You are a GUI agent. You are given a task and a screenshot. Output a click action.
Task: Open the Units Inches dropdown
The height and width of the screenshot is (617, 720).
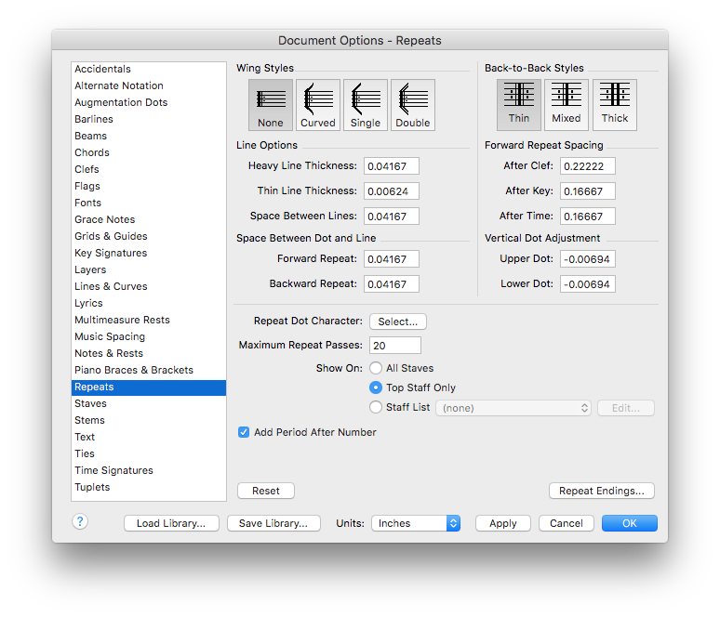pos(416,523)
